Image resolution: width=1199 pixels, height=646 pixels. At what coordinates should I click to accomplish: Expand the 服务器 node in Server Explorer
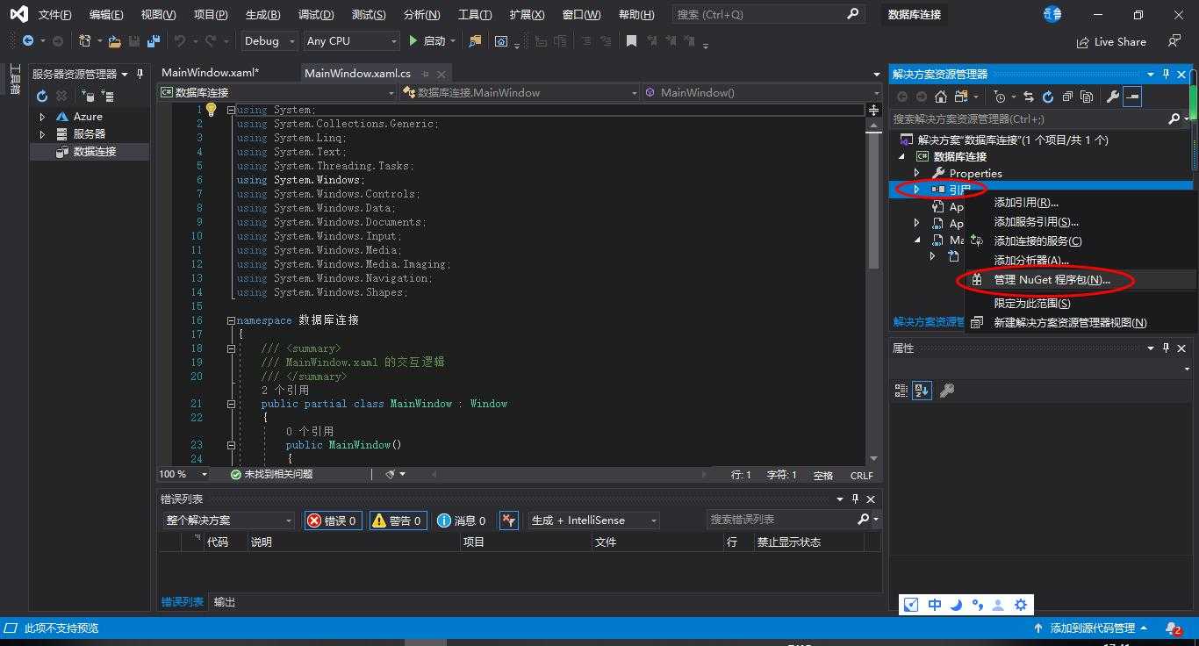[42, 134]
